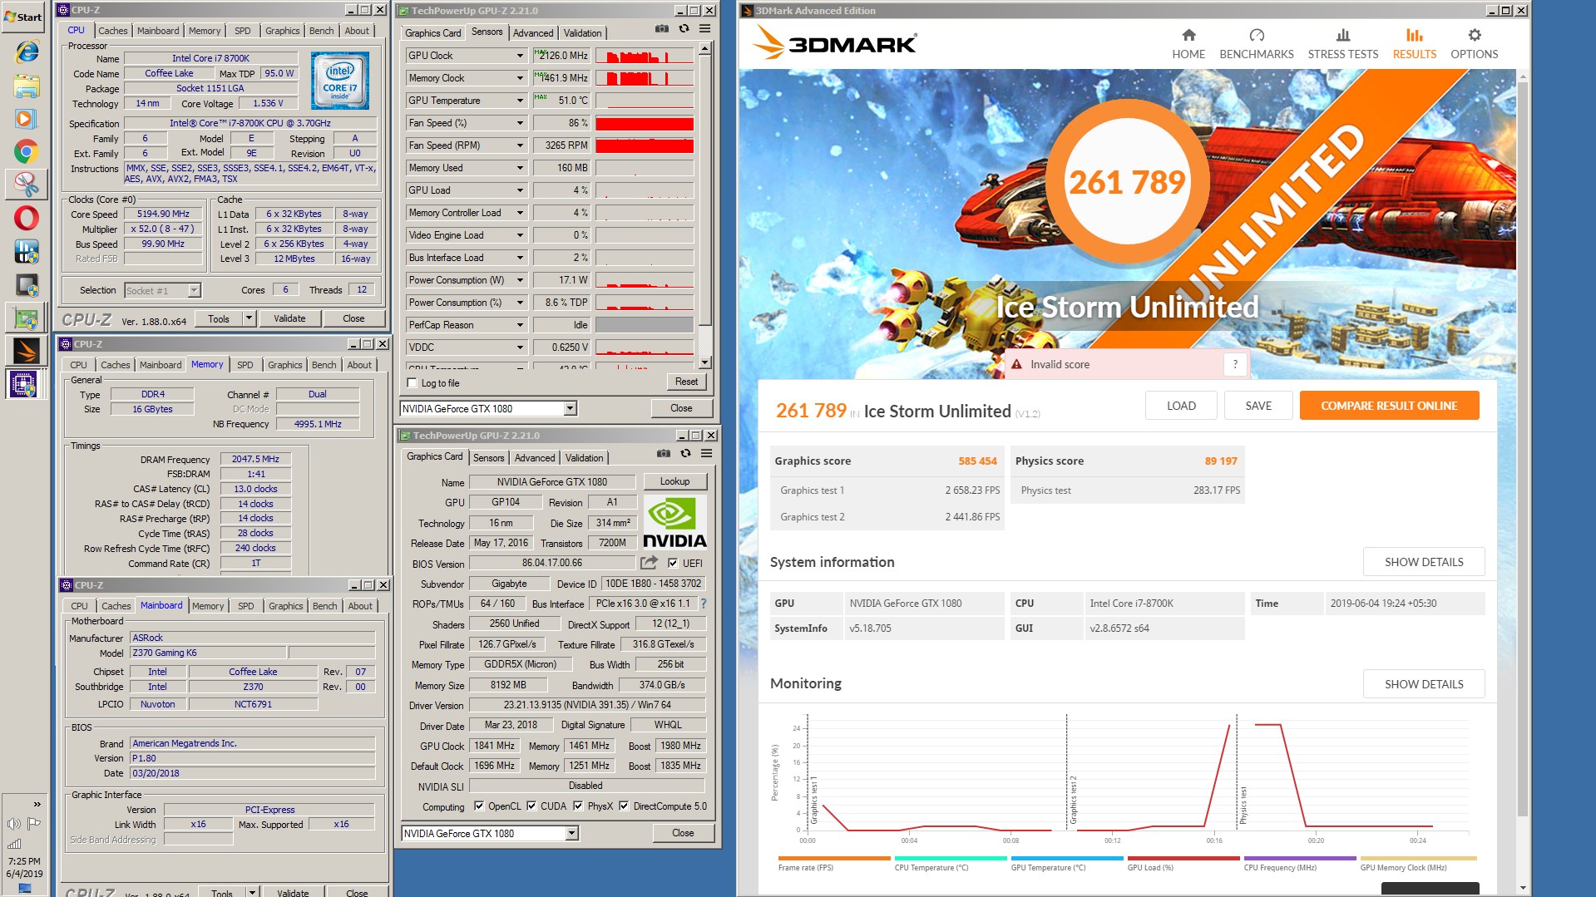Open 3DMark Options gear
The width and height of the screenshot is (1596, 897).
point(1474,44)
